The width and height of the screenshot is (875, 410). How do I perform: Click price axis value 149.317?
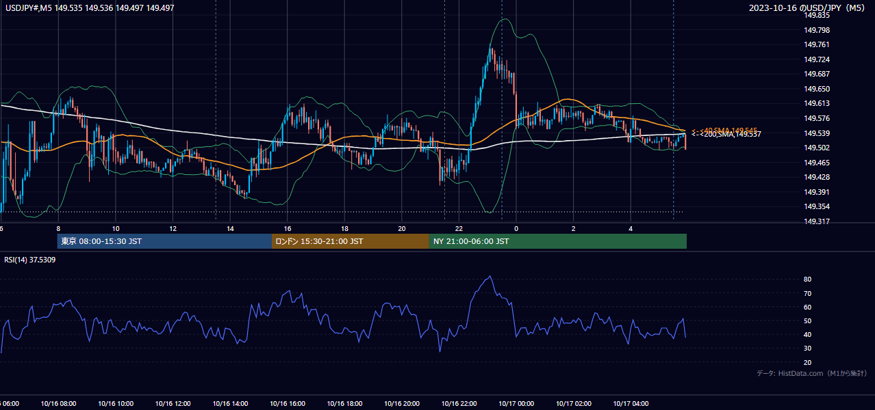pyautogui.click(x=817, y=221)
